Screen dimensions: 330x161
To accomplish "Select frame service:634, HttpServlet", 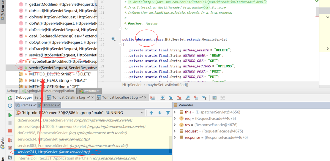I will click(x=93, y=139).
